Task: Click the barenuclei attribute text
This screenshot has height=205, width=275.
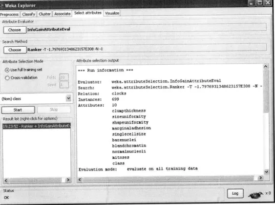Action: tap(124, 140)
